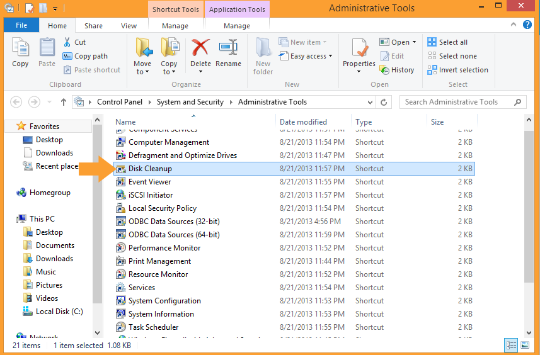Click the Task Scheduler clock icon
Screen dimensions: 540x355
[x=120, y=327]
